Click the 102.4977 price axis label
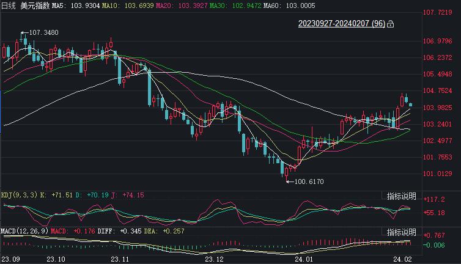461x264 pixels. 438,141
